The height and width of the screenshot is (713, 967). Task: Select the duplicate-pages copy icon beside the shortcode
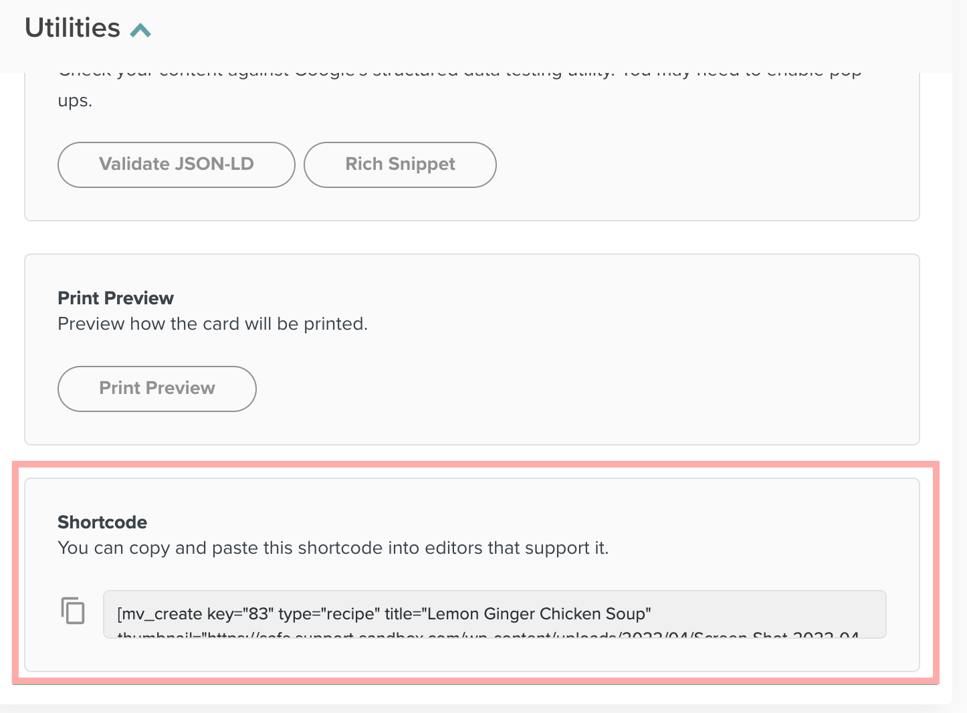[x=73, y=611]
